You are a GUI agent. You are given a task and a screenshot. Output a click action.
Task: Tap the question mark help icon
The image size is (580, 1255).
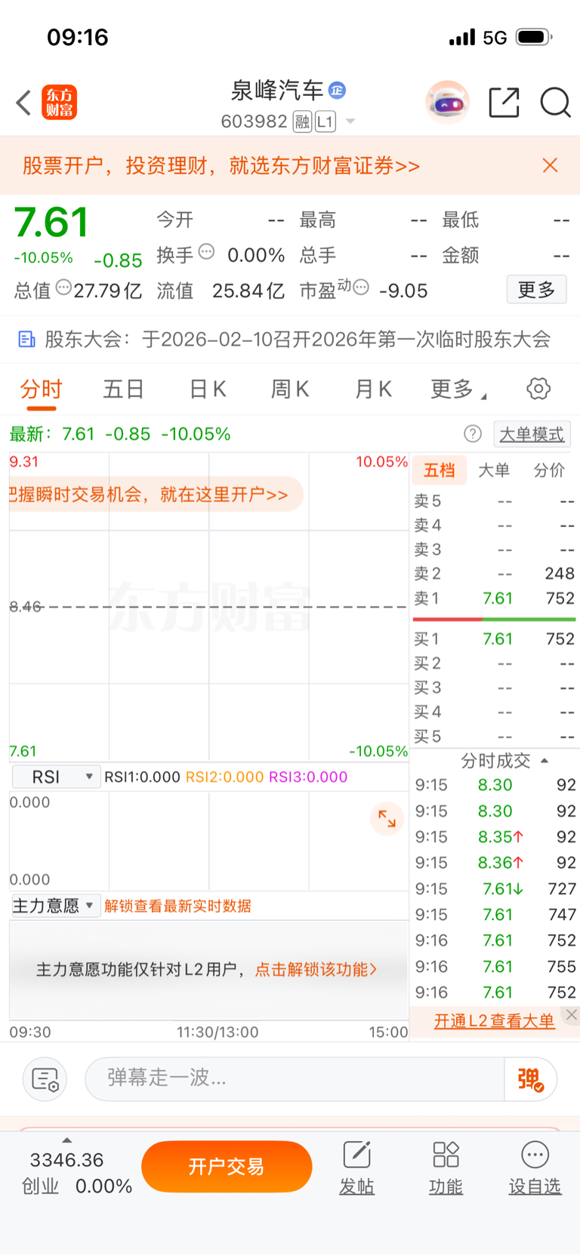(473, 434)
